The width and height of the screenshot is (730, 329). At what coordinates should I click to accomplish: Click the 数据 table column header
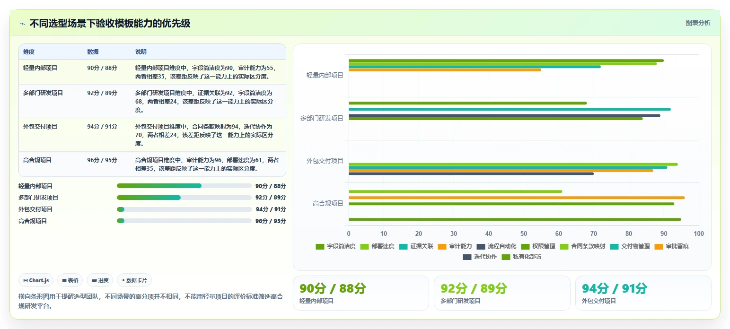point(93,52)
